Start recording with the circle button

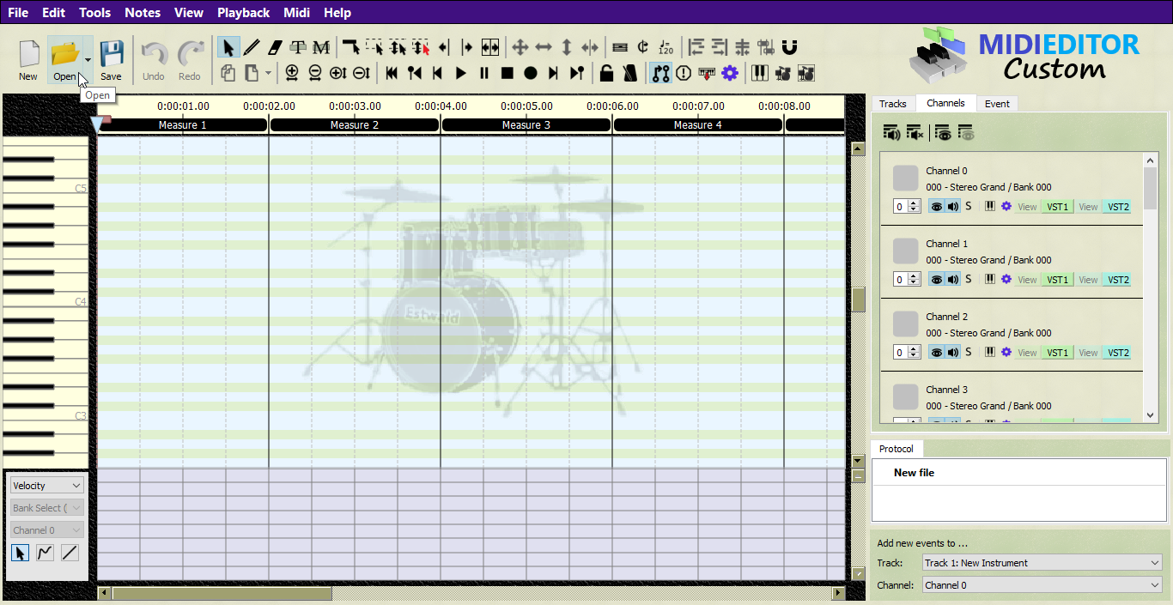(531, 73)
